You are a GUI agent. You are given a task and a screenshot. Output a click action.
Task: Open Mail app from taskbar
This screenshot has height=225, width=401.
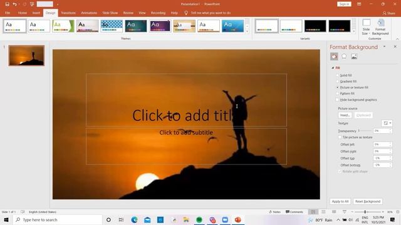click(147, 219)
